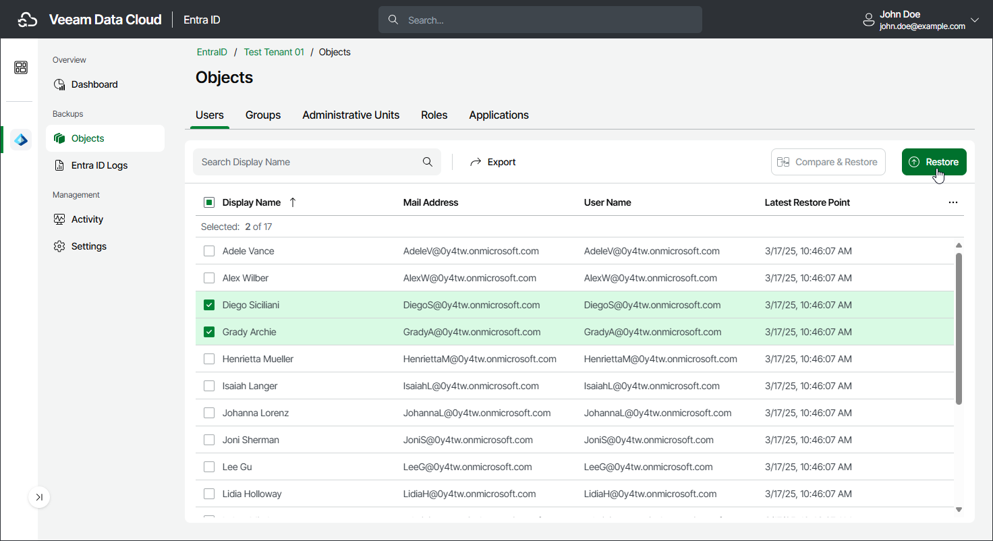Sort by Display Name arrow icon
Screen dimensions: 993x541
pos(292,202)
